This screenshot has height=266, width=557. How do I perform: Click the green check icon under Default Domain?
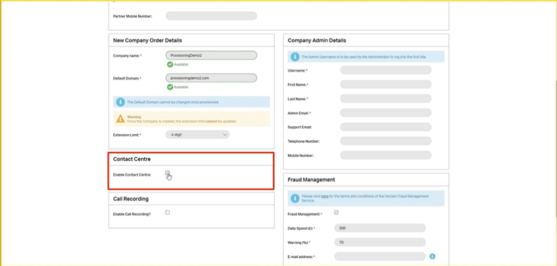pos(170,87)
